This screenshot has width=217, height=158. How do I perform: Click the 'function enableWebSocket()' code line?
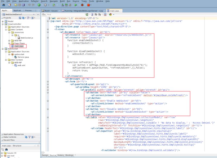tap(85, 40)
